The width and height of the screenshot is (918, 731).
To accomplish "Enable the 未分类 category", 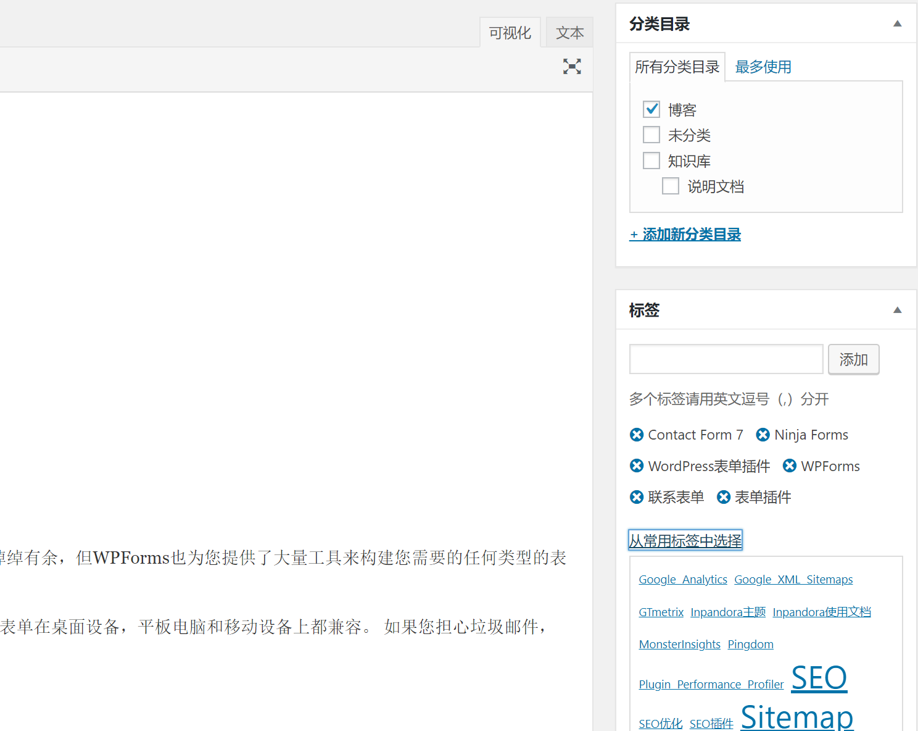I will tap(651, 135).
